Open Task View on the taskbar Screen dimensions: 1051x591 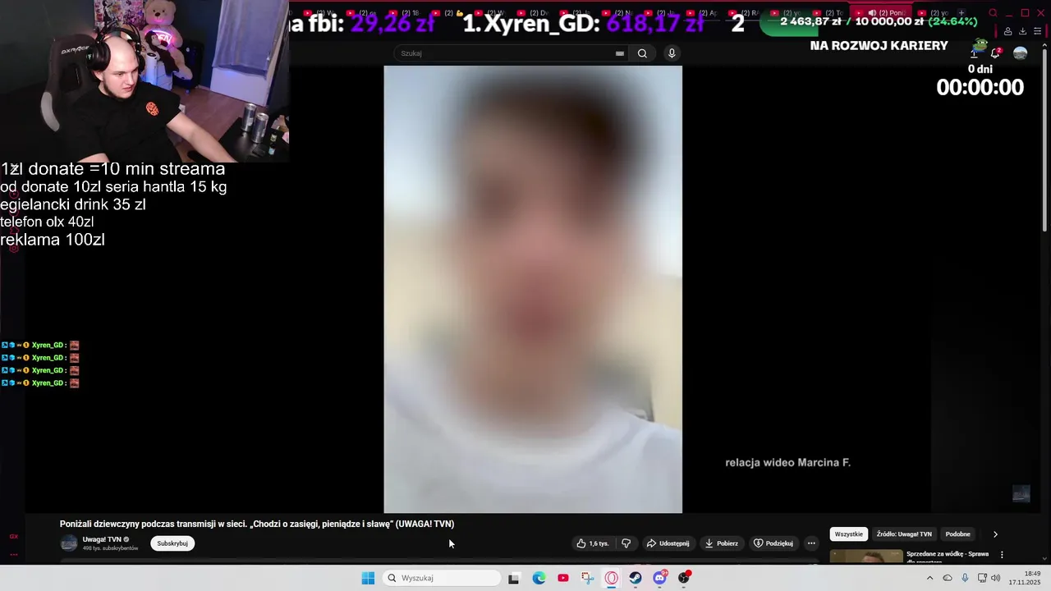click(x=513, y=578)
